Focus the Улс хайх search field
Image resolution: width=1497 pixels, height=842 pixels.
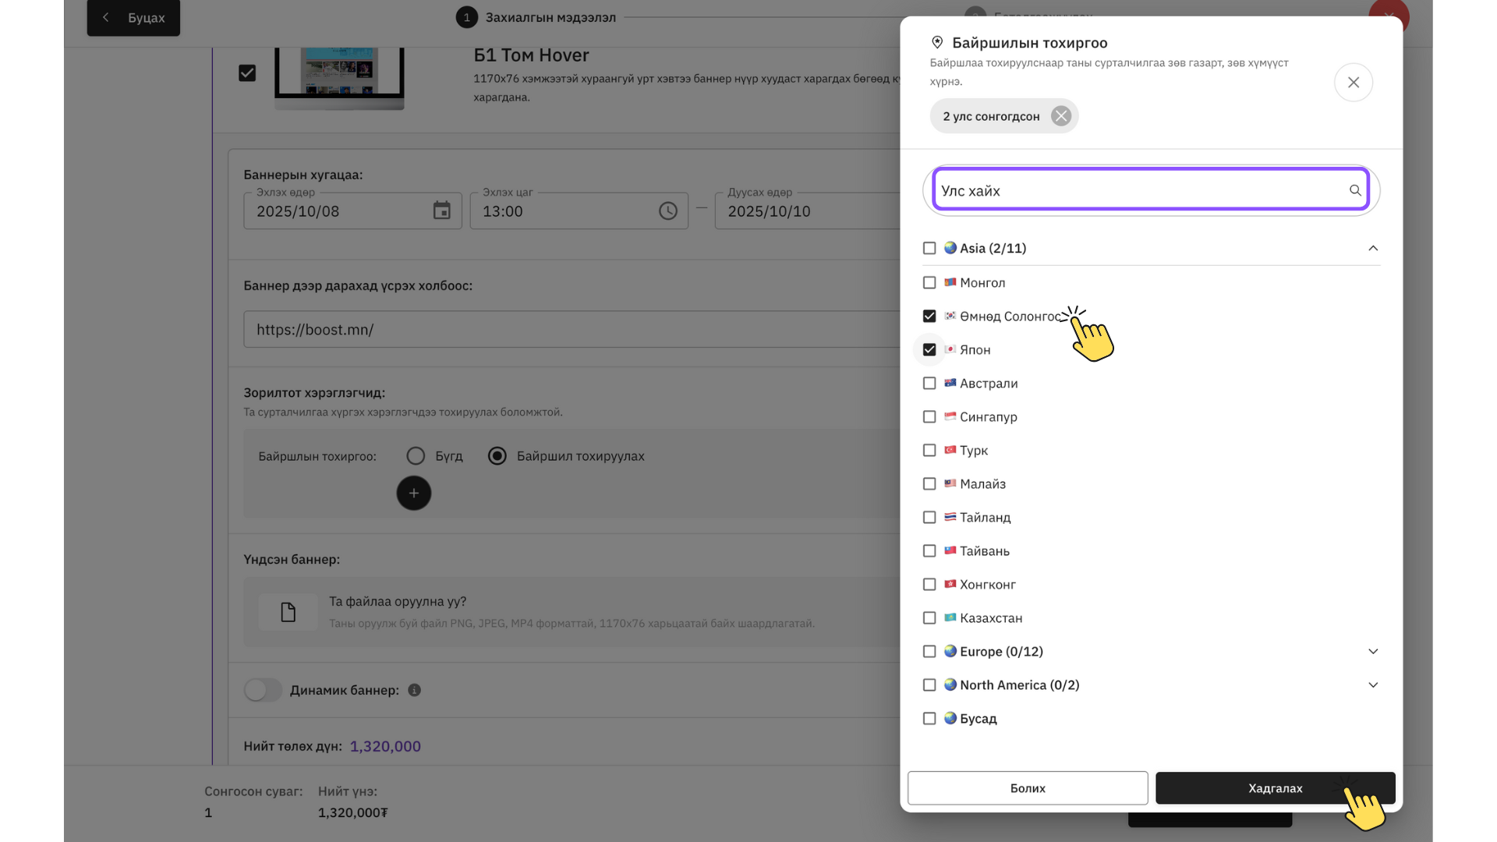pyautogui.click(x=1138, y=190)
